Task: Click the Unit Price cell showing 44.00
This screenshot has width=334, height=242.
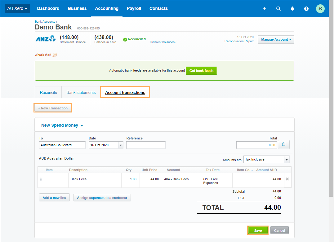Action: [x=151, y=180]
